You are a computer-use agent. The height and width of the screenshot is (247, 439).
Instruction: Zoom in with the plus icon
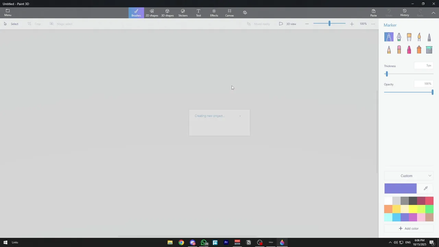click(352, 24)
